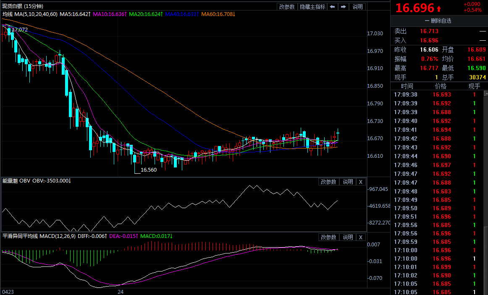Click 隐藏主指标 to hide main indicator
Image resolution: width=488 pixels, height=295 pixels.
pyautogui.click(x=312, y=7)
